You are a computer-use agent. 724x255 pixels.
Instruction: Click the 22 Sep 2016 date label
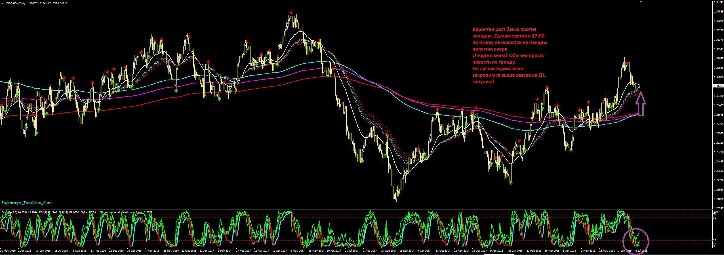tap(116, 251)
